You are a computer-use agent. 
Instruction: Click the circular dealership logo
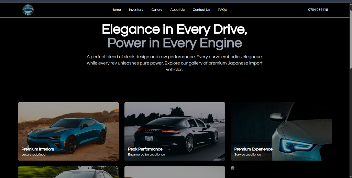(x=28, y=10)
